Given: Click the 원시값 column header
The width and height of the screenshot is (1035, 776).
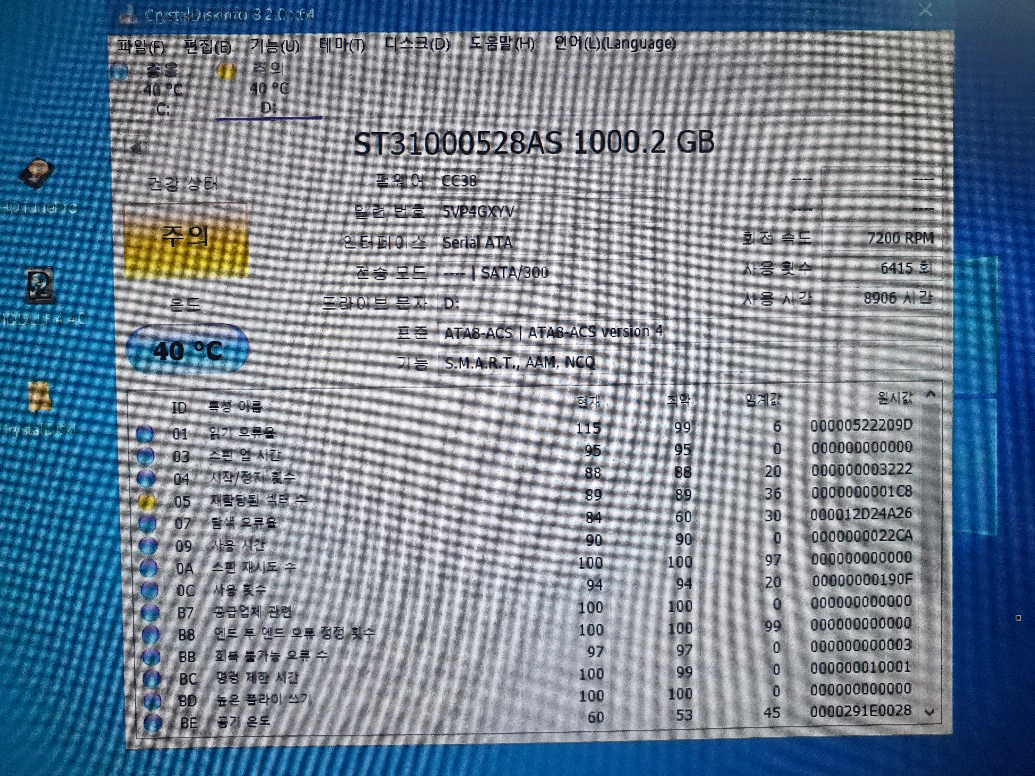Looking at the screenshot, I should coord(895,398).
